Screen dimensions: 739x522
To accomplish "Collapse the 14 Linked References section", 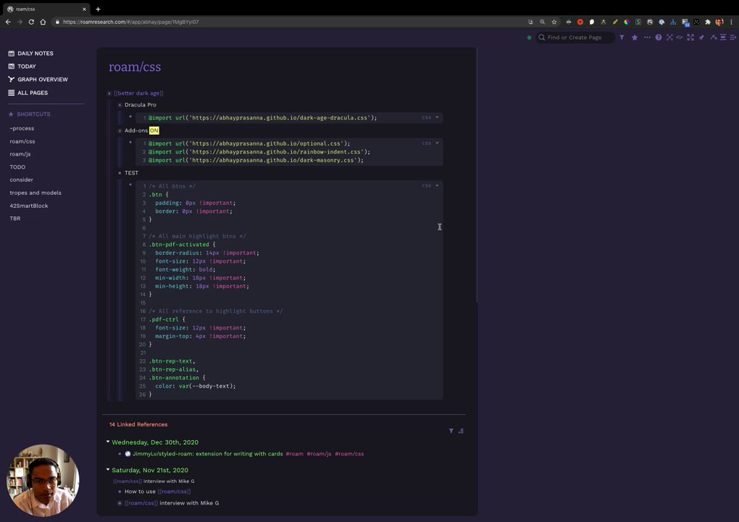I will pos(138,424).
